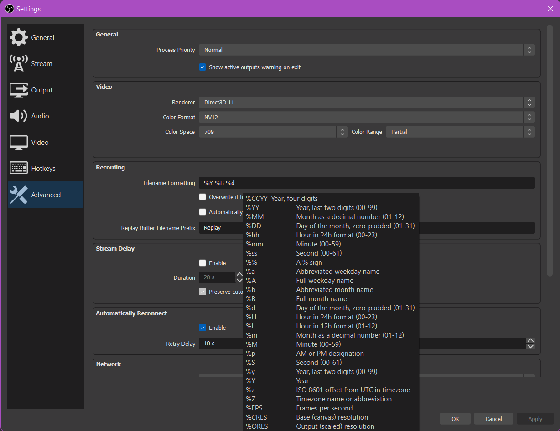The image size is (560, 431).
Task: Switch to the Output tab label
Action: [42, 90]
